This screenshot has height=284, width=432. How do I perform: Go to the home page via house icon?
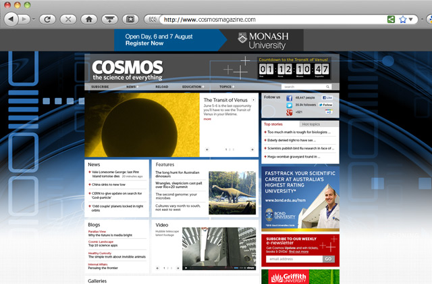[x=88, y=20]
